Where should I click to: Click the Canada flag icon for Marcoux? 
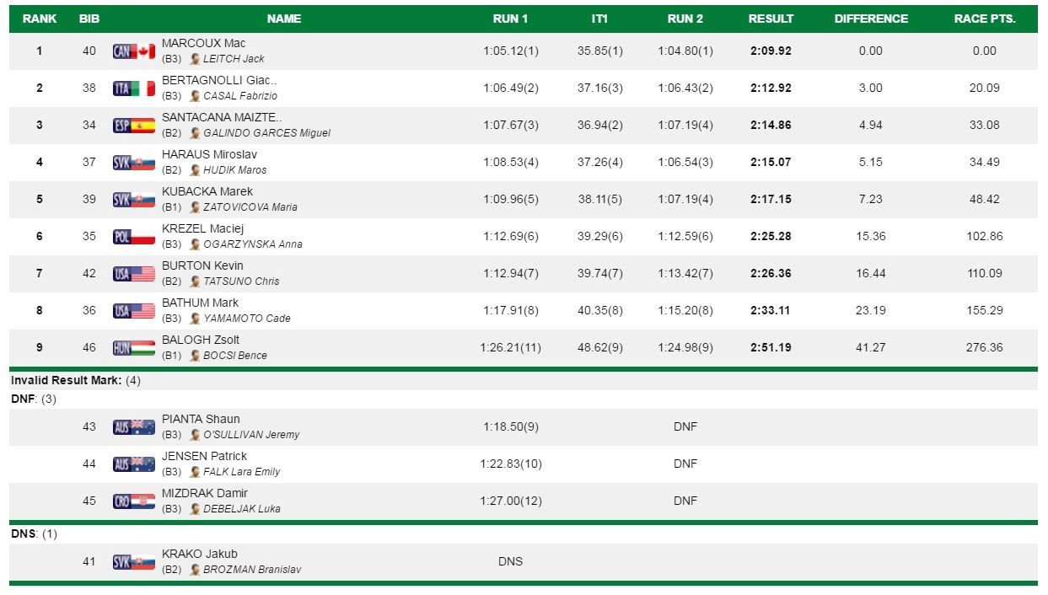[x=134, y=51]
